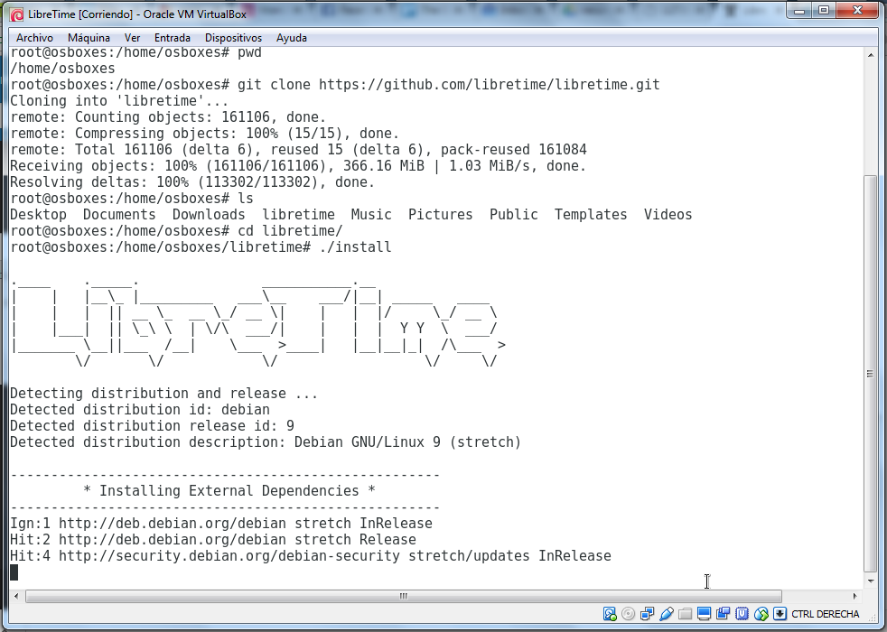
Task: Click the 'Downloads' folder in ls output
Action: pos(209,214)
